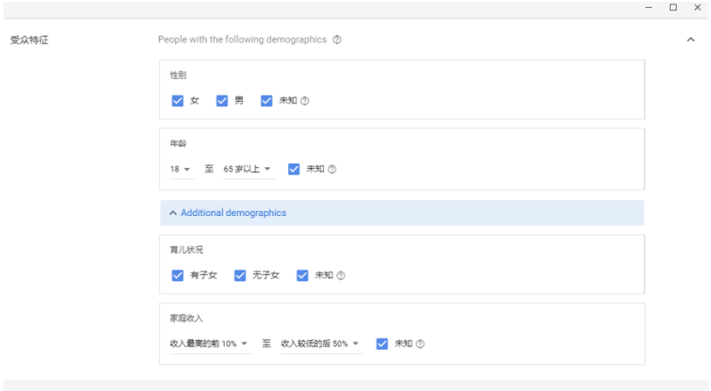Image resolution: width=711 pixels, height=391 pixels.
Task: Toggle household income 未知 checkbox
Action: tap(382, 344)
